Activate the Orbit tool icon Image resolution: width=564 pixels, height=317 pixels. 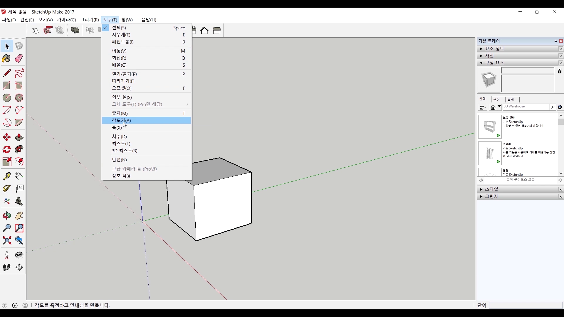(6, 216)
